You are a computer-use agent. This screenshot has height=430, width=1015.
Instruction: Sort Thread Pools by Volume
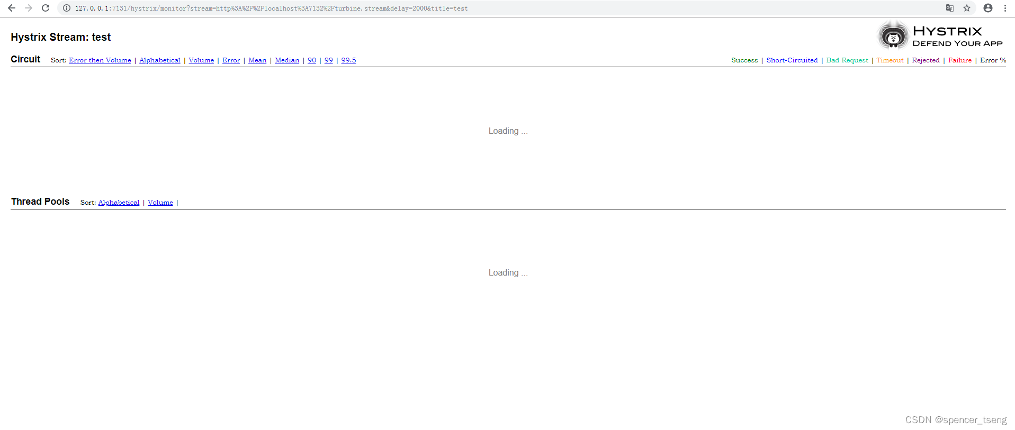click(160, 203)
